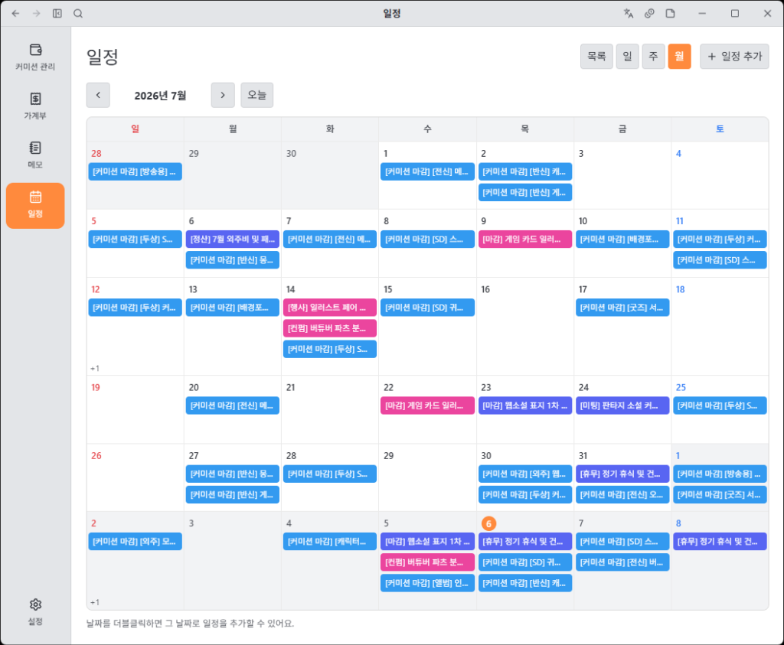Show more events via +1 on August 2
This screenshot has width=784, height=645.
95,602
